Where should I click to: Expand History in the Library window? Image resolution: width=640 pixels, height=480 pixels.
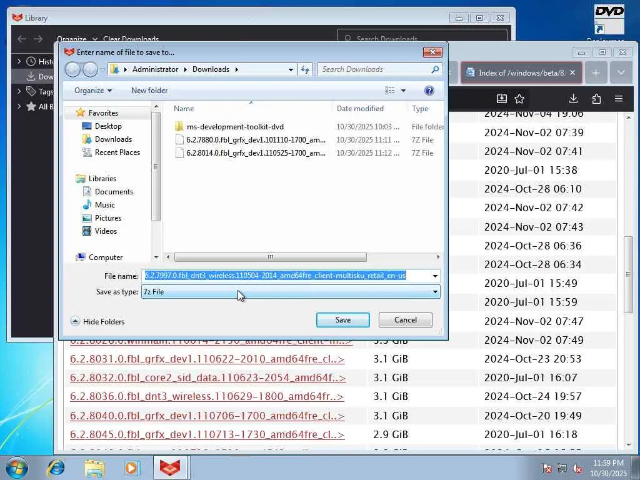pos(19,61)
